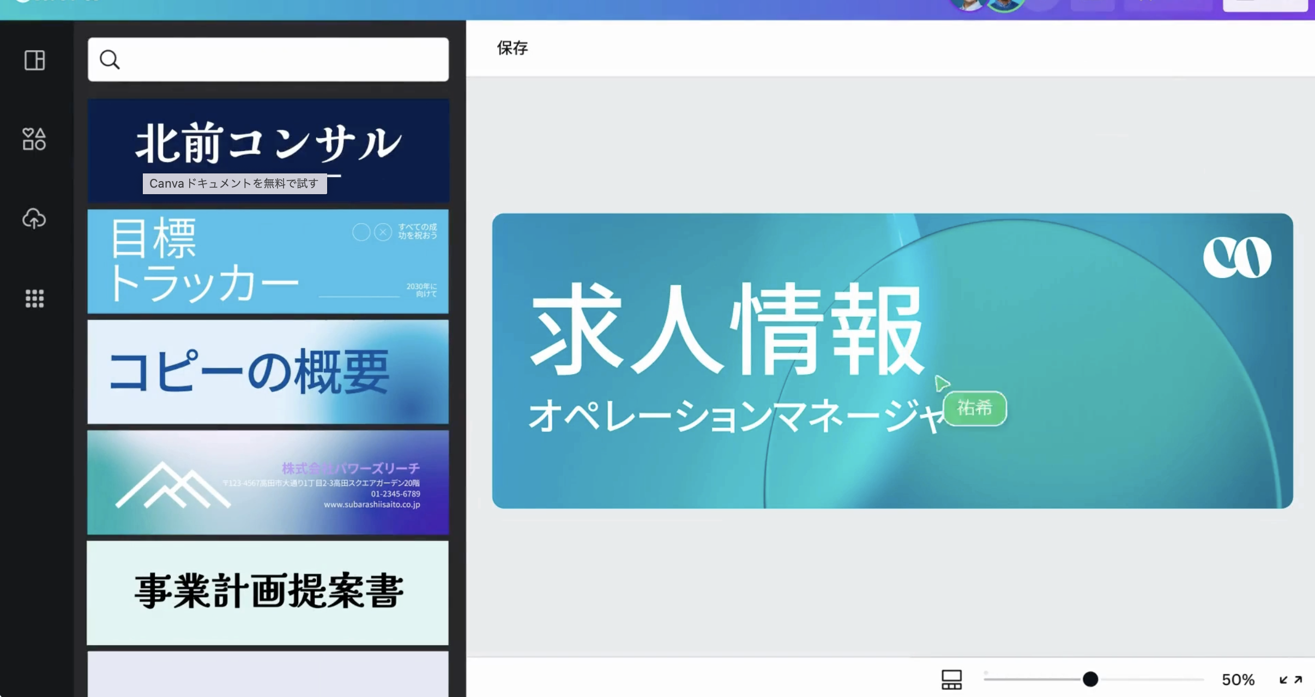The height and width of the screenshot is (697, 1315).
Task: Click the zoom slider handle
Action: tap(1090, 679)
